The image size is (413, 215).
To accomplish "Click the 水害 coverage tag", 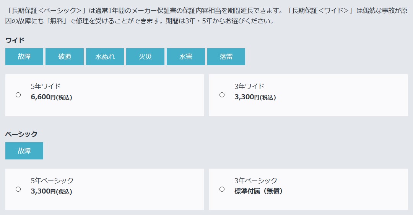I will (x=186, y=56).
